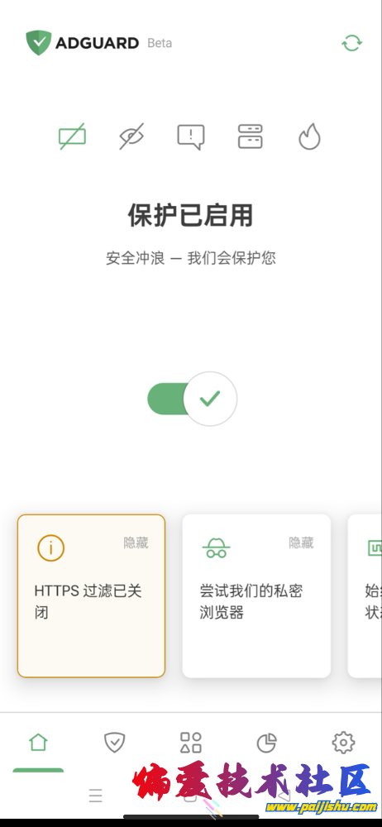Open the HTTPS 过滤已关闭 warning card
The width and height of the screenshot is (382, 827).
point(91,596)
